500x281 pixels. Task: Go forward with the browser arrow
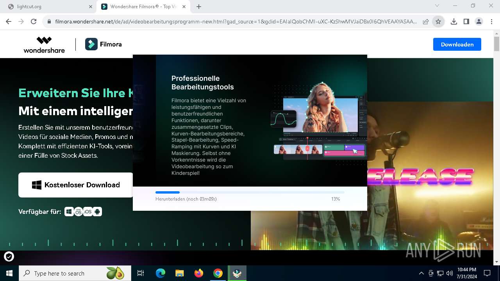(x=21, y=21)
